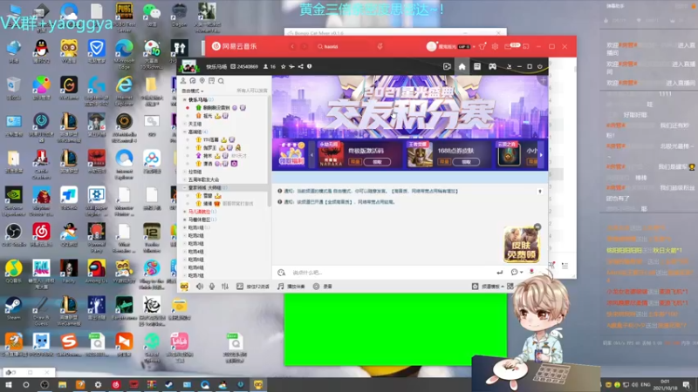Viewport: 698px width, 392px height.
Task: Click the YY owl mascot icon in bottom bar
Action: pos(184,287)
